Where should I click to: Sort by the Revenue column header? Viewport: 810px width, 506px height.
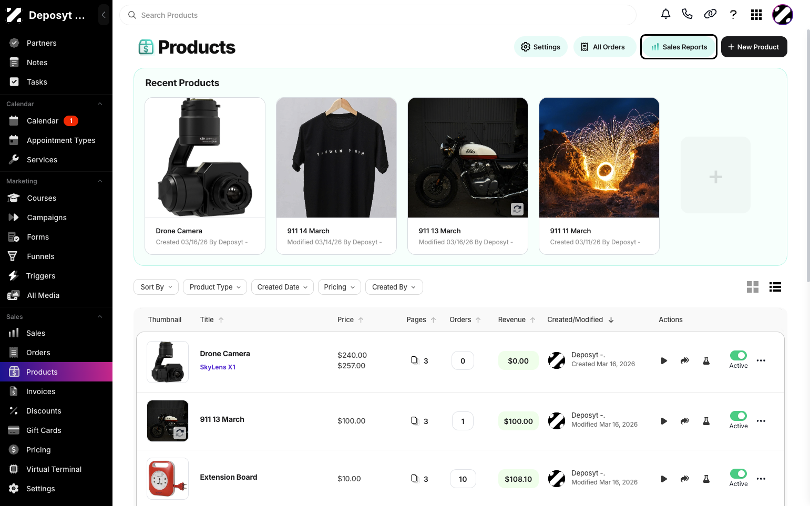coord(517,319)
